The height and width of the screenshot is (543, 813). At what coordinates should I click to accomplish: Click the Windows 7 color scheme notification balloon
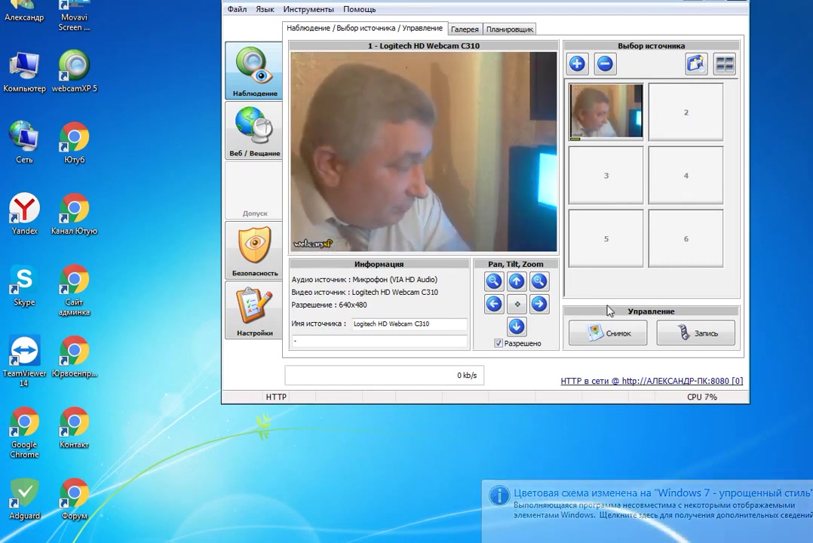(x=647, y=511)
